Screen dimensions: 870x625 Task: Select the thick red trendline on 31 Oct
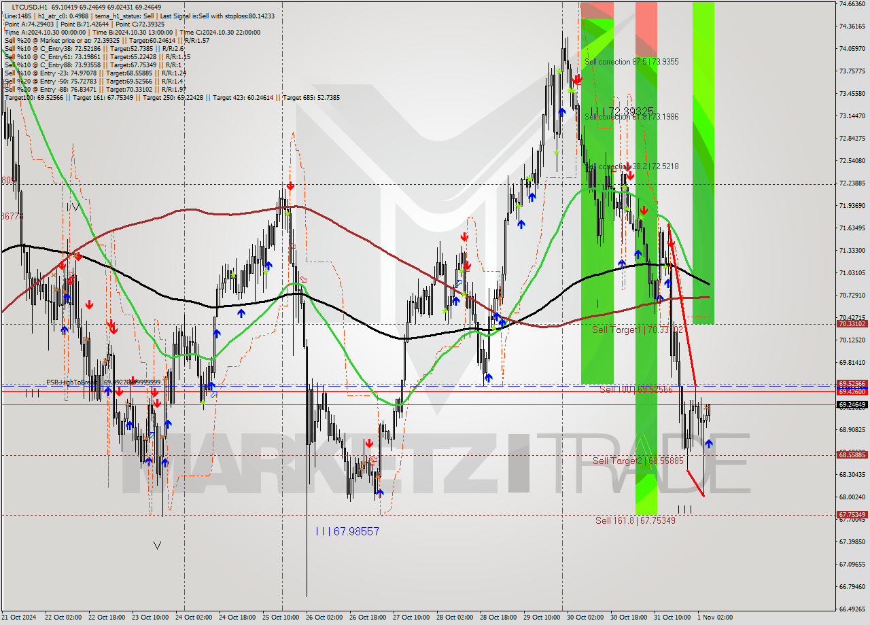pyautogui.click(x=682, y=306)
